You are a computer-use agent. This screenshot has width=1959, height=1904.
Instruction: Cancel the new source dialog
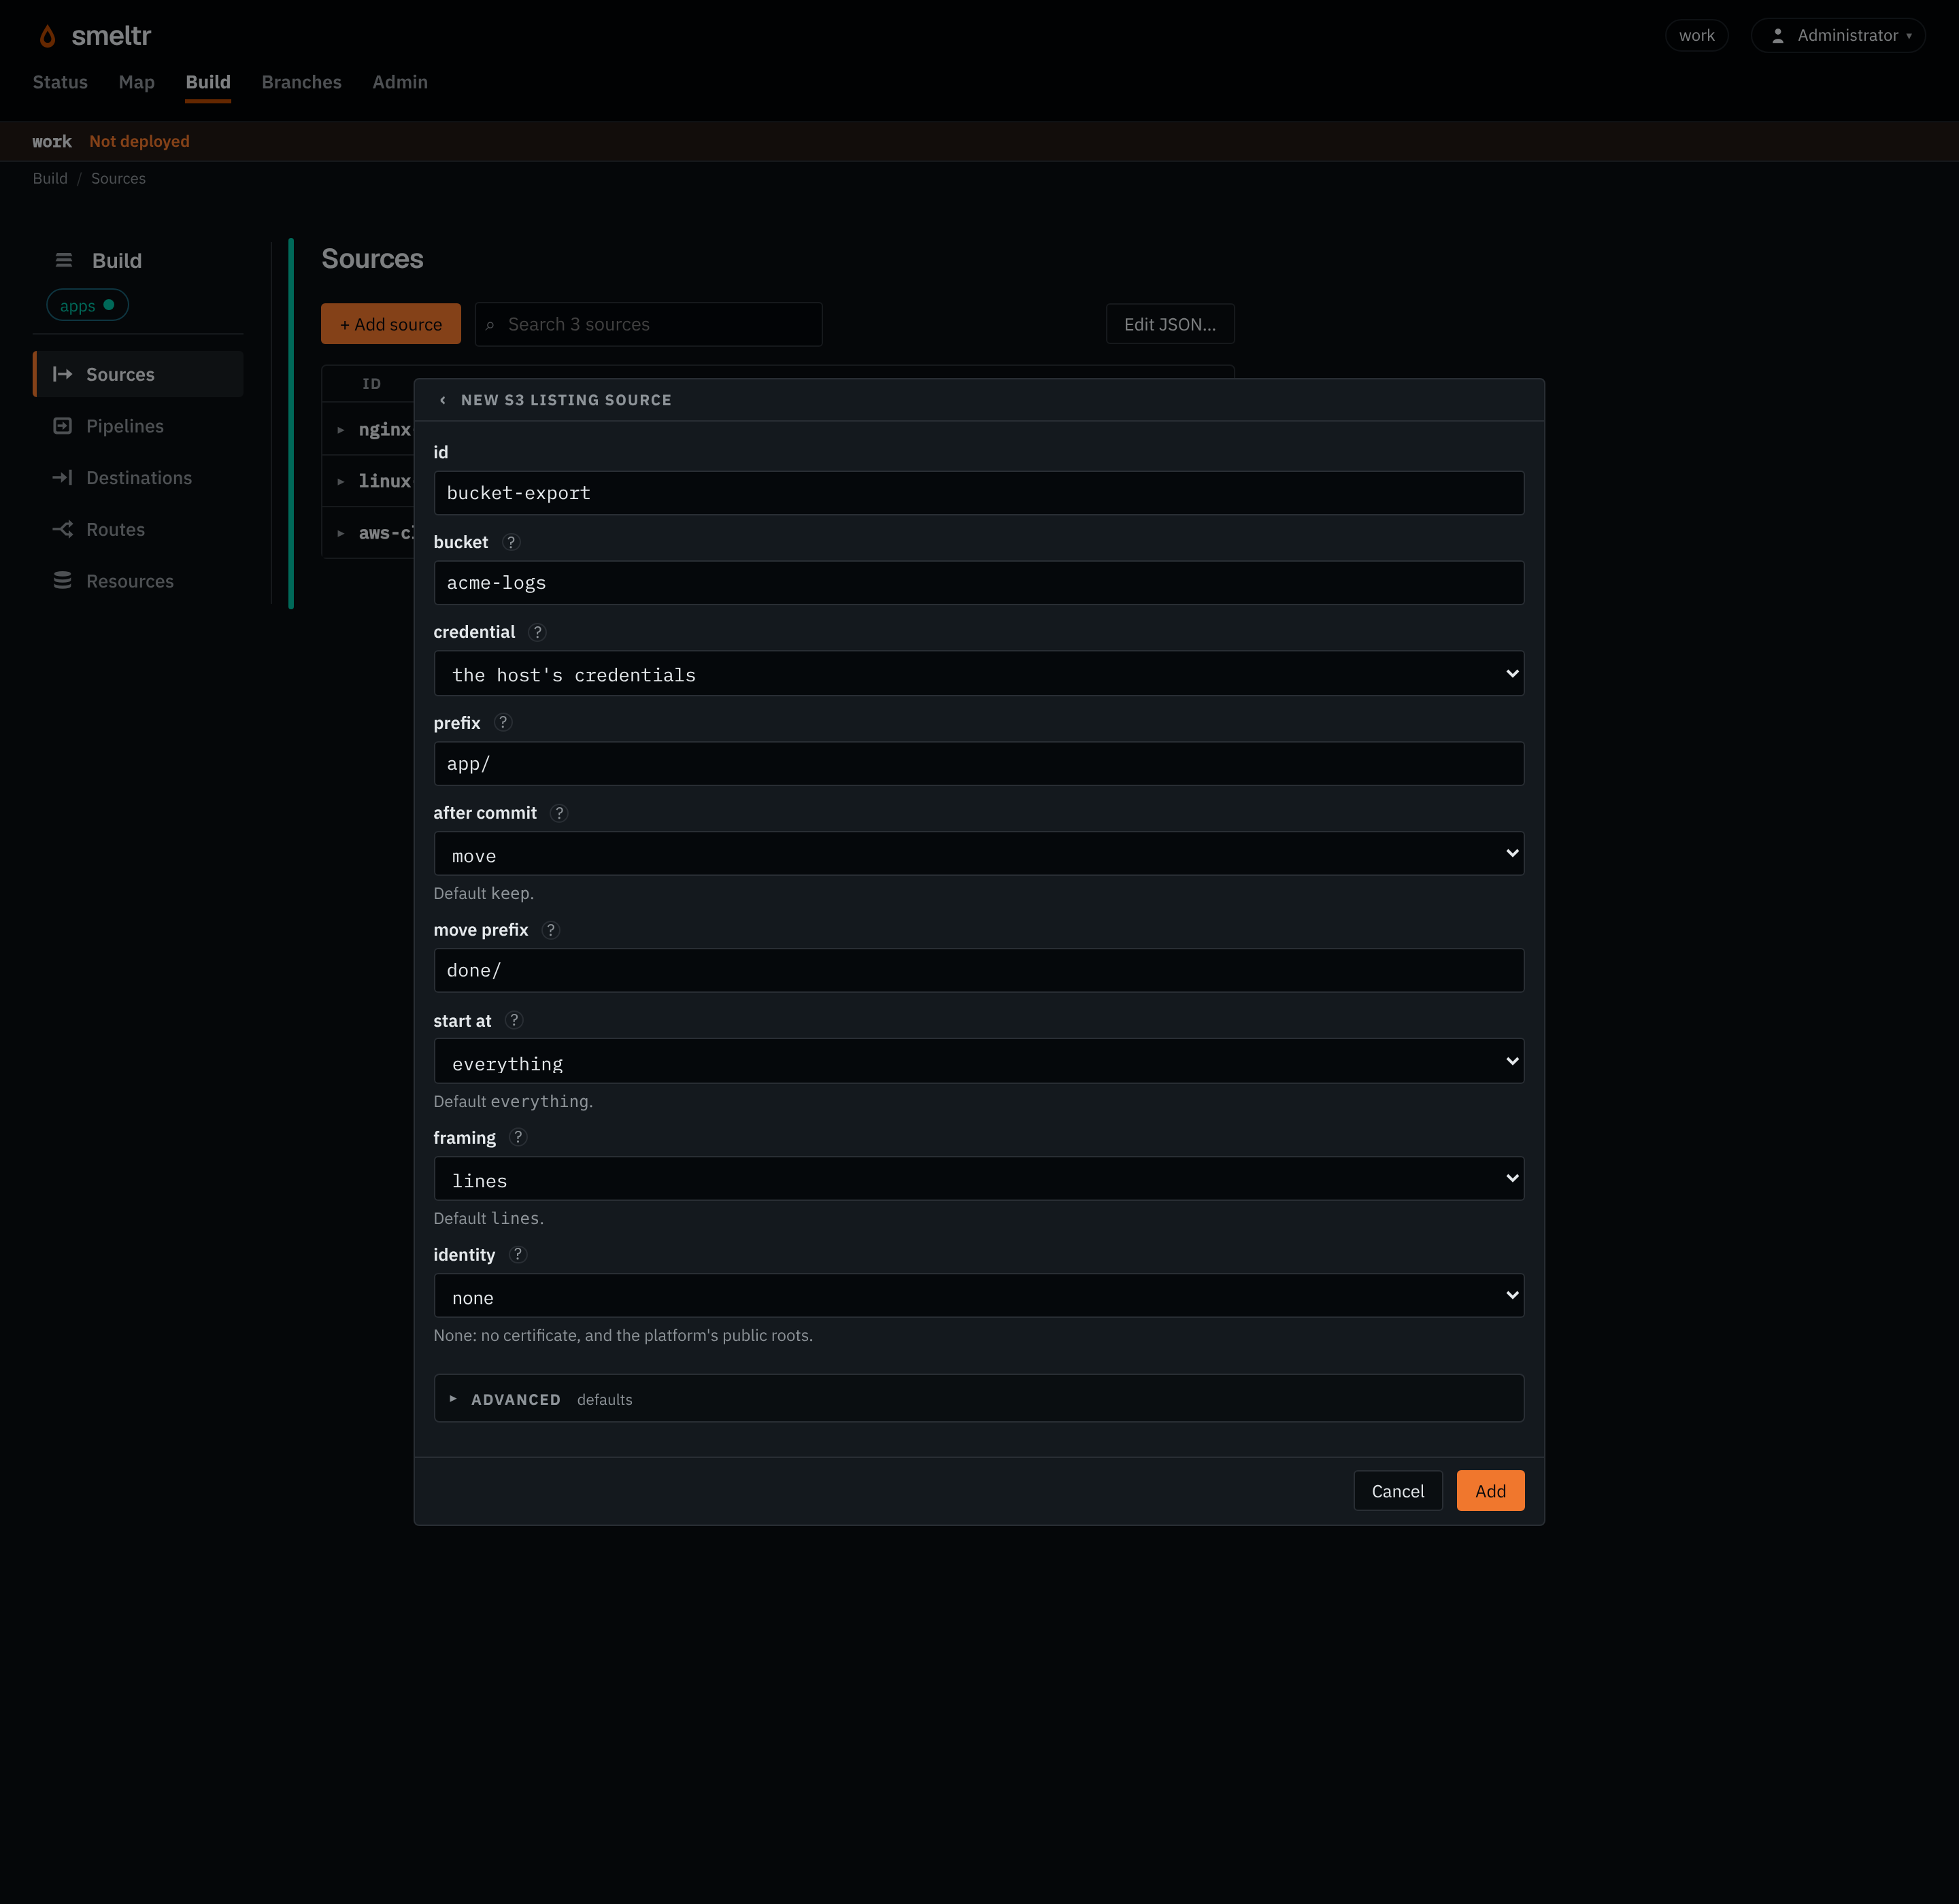click(1398, 1491)
